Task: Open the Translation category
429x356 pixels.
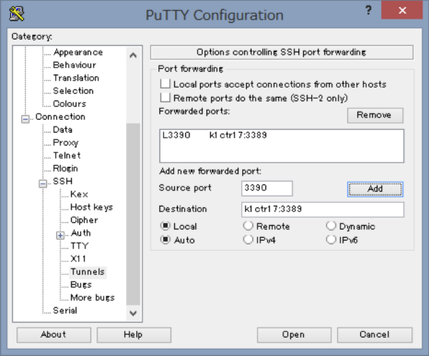Action: (76, 78)
